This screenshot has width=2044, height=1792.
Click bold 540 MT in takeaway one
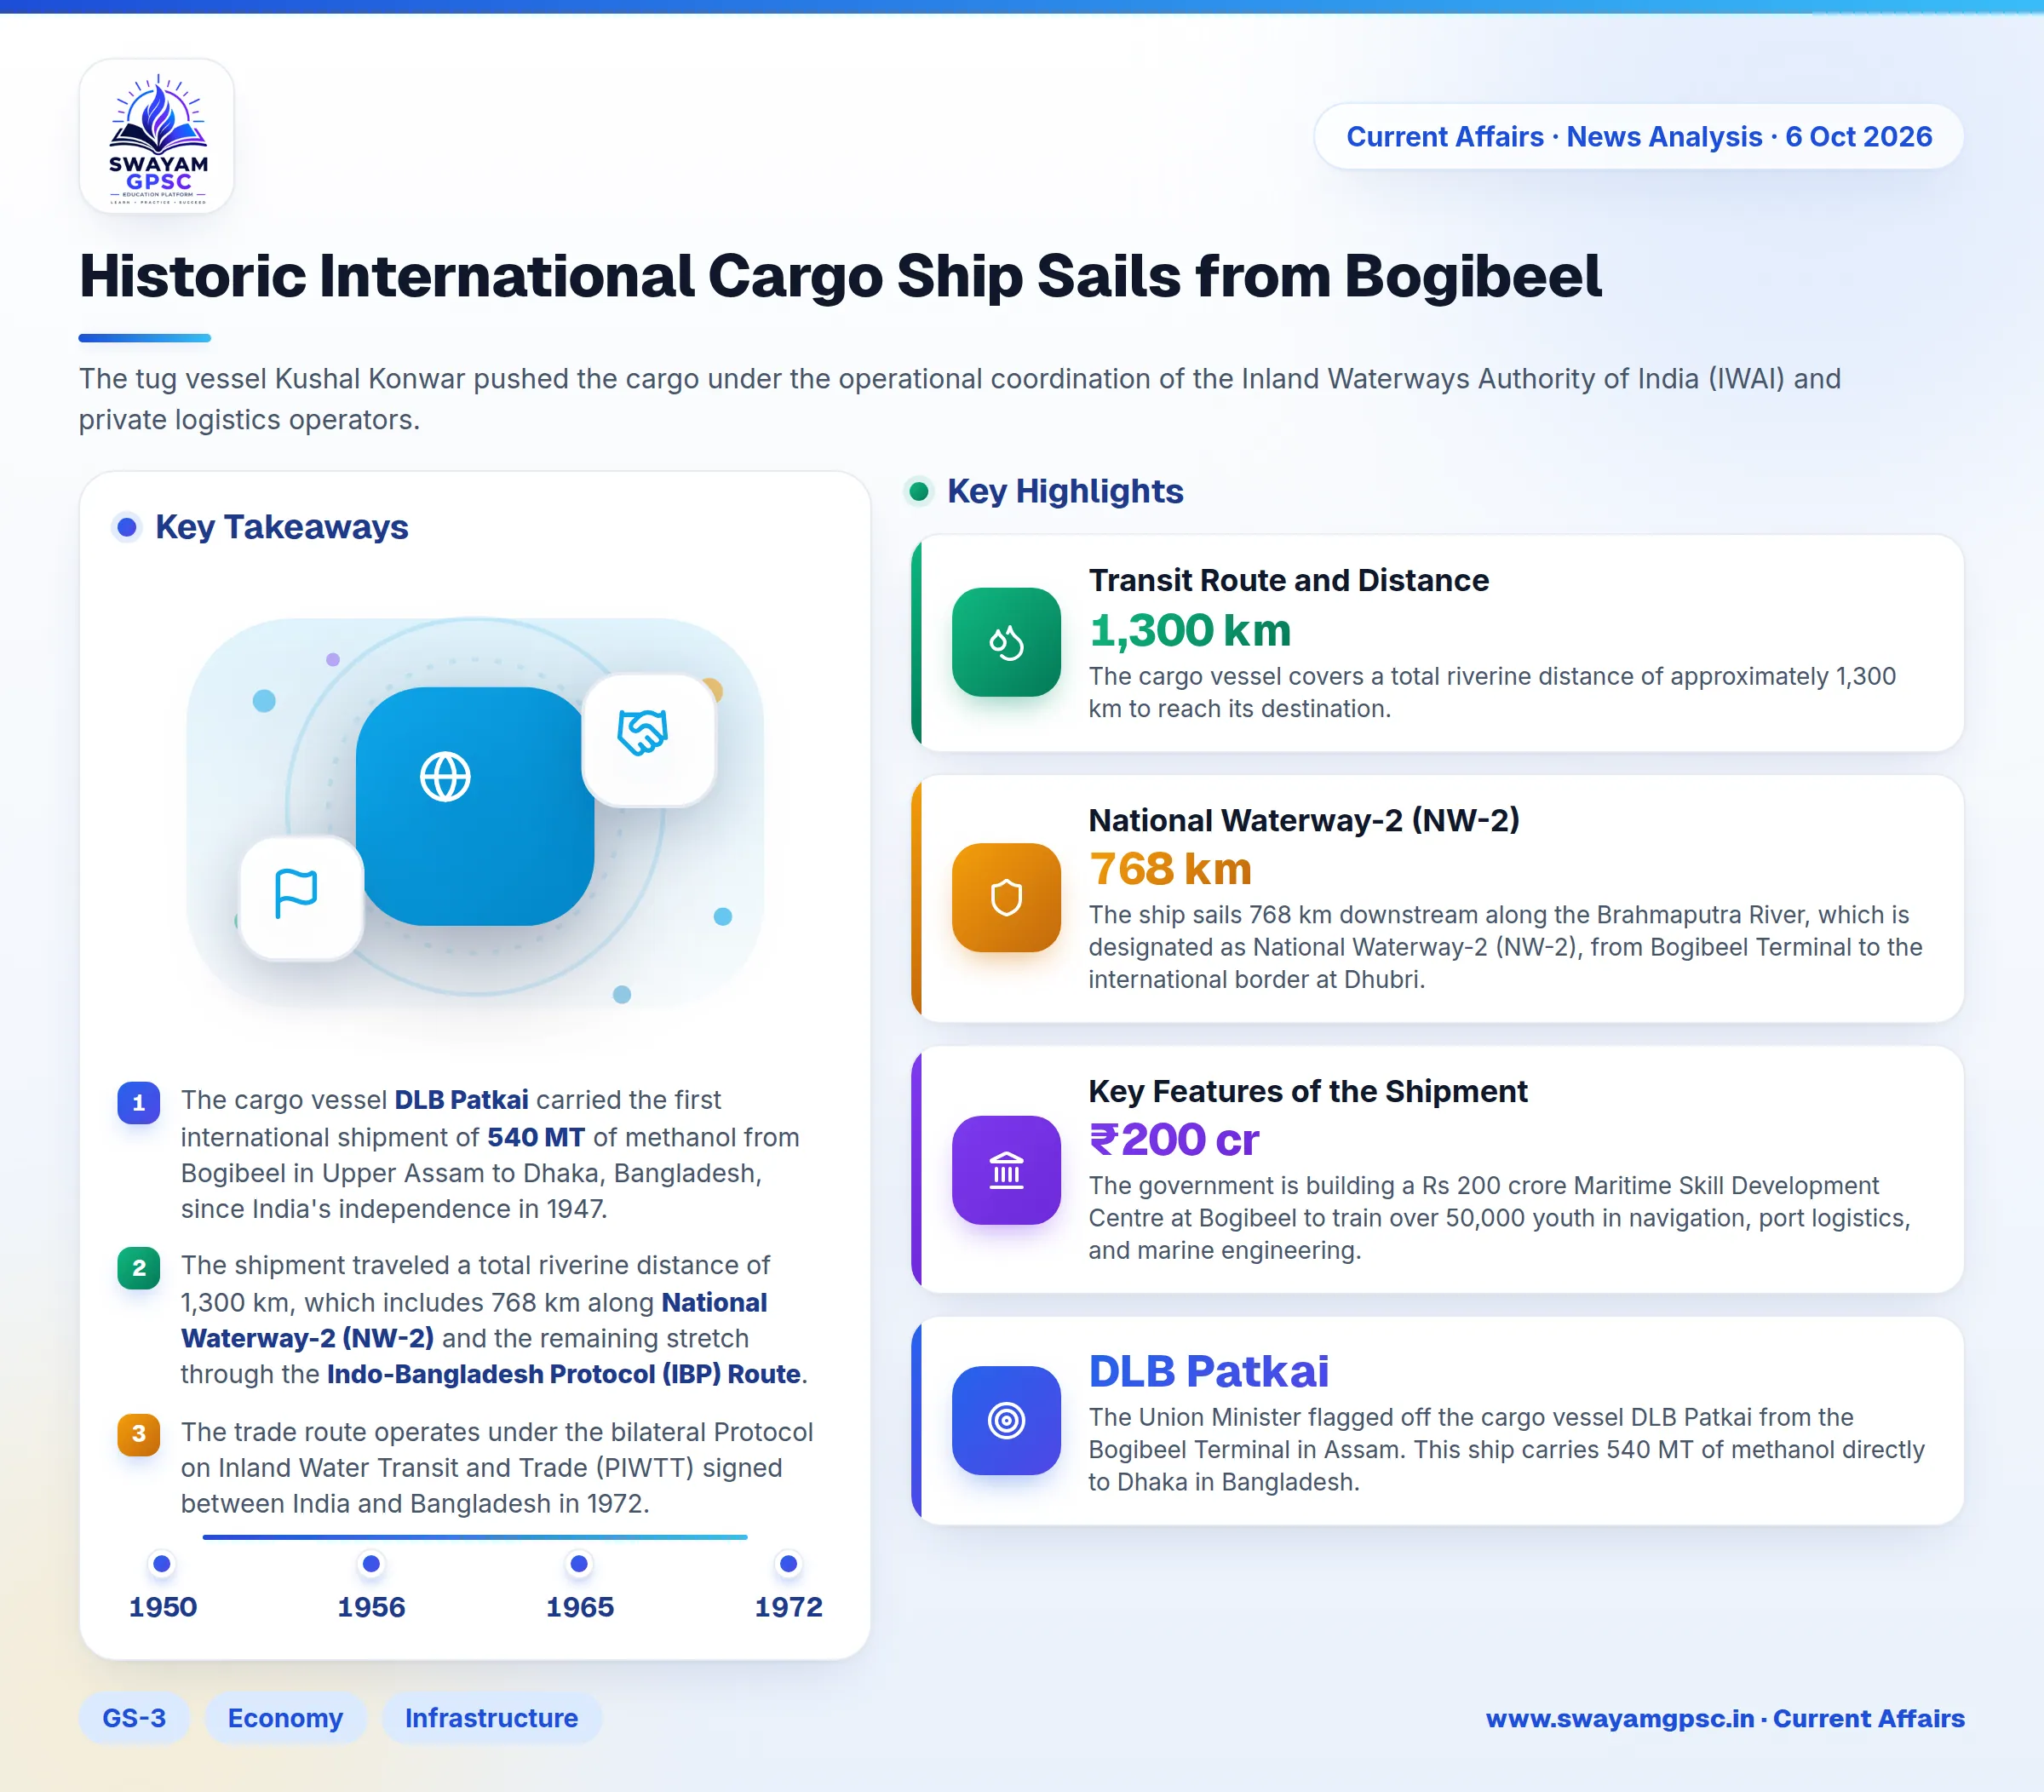[x=536, y=1137]
